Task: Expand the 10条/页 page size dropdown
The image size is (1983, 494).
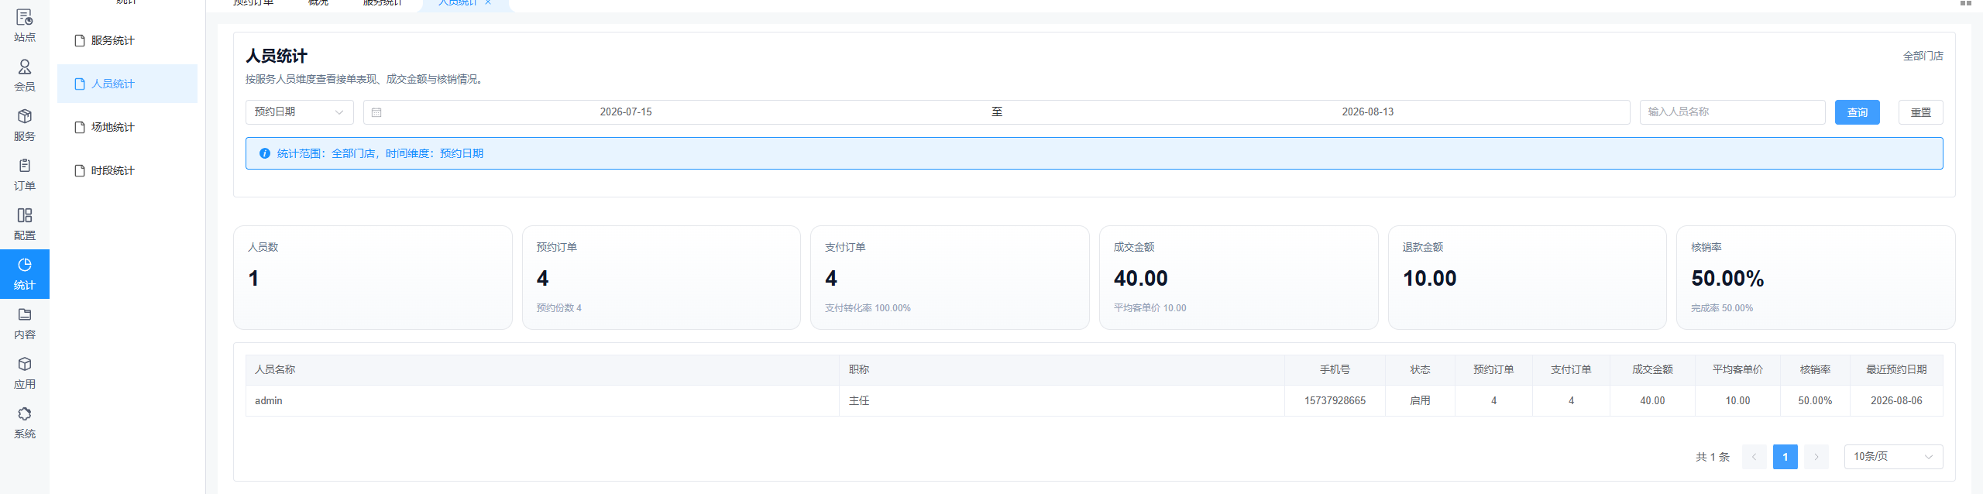Action: [x=1893, y=457]
